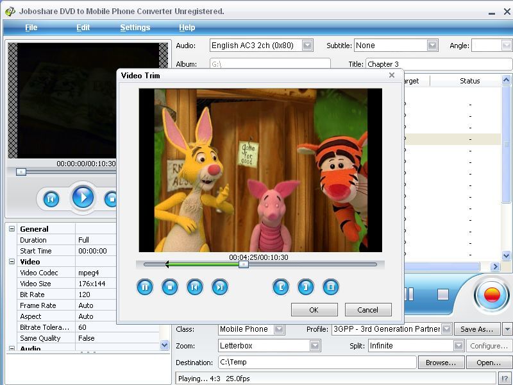Open the Help menu

187,28
